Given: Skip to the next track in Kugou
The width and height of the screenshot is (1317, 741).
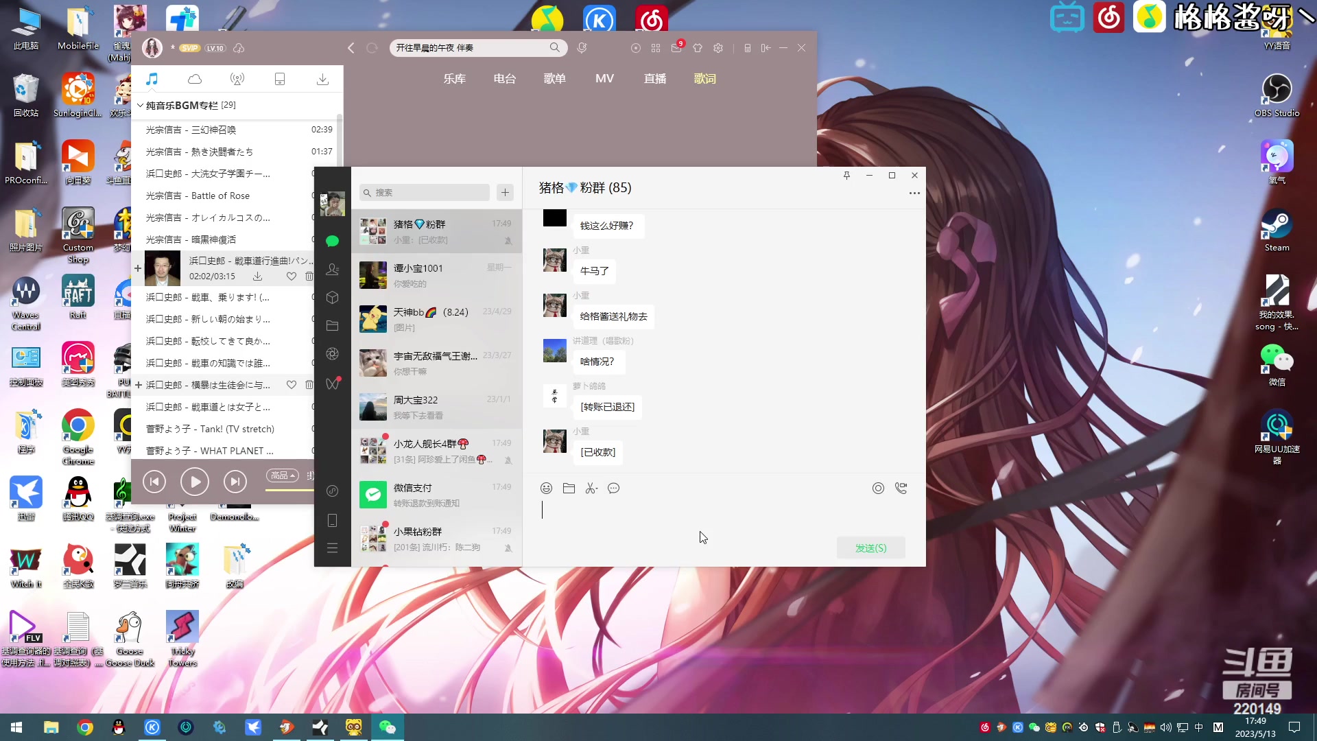Looking at the screenshot, I should tap(235, 482).
